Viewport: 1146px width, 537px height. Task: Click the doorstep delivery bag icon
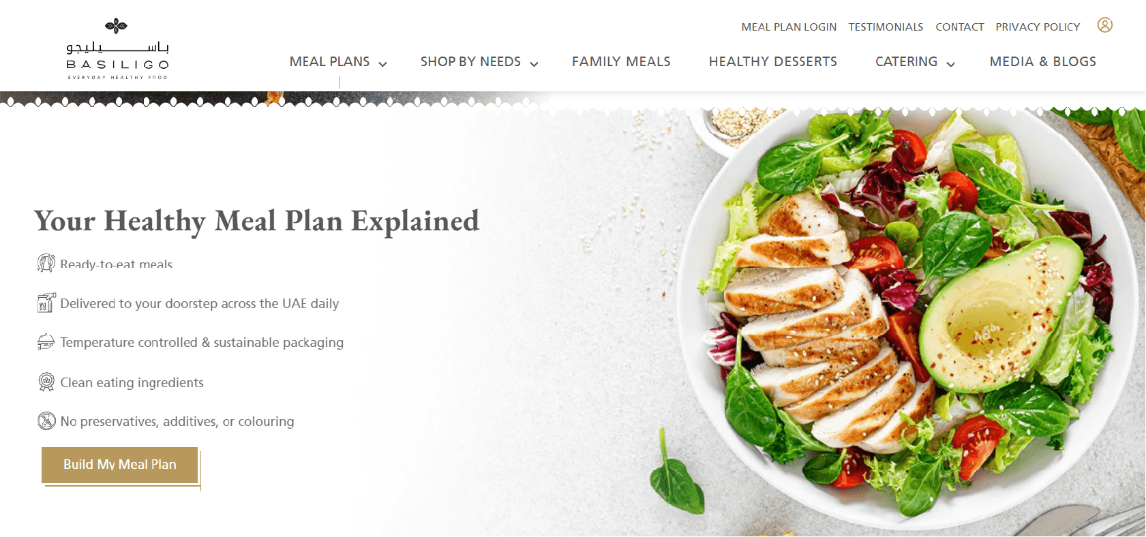pyautogui.click(x=46, y=303)
